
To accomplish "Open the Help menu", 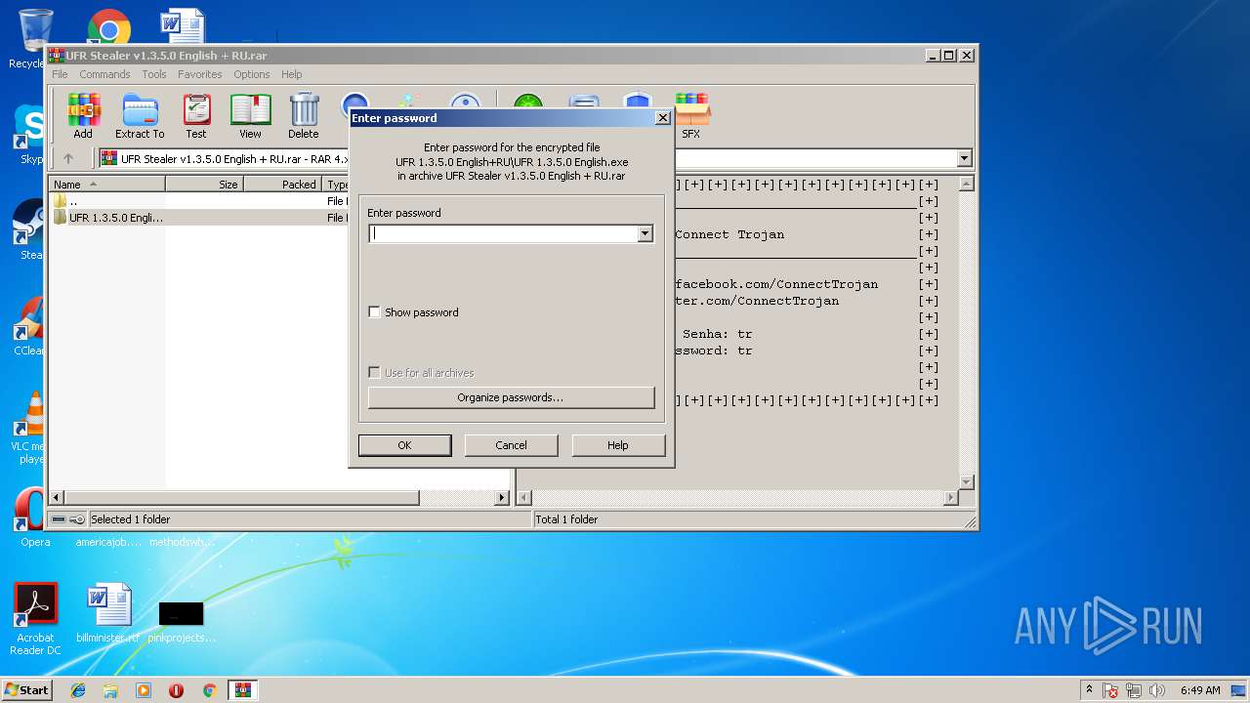I will click(x=291, y=74).
